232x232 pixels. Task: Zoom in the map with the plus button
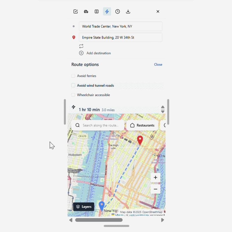click(155, 177)
